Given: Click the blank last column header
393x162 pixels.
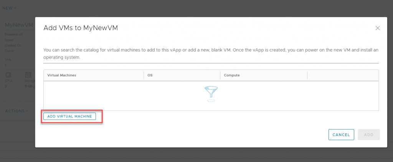Looking at the screenshot, I should pyautogui.click(x=343, y=75).
